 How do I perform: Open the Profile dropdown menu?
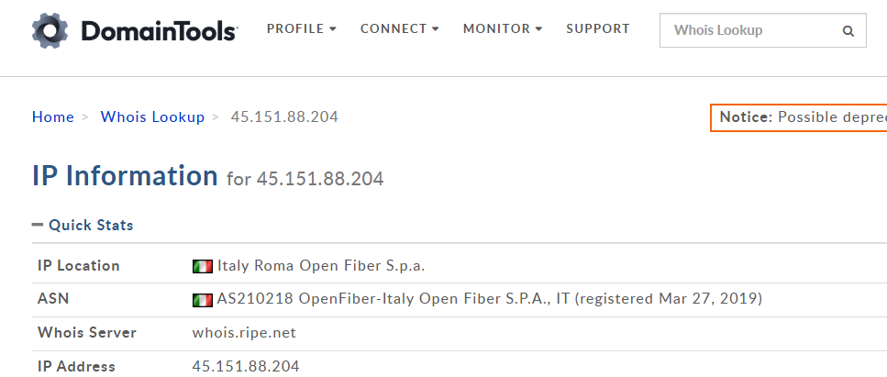click(301, 28)
